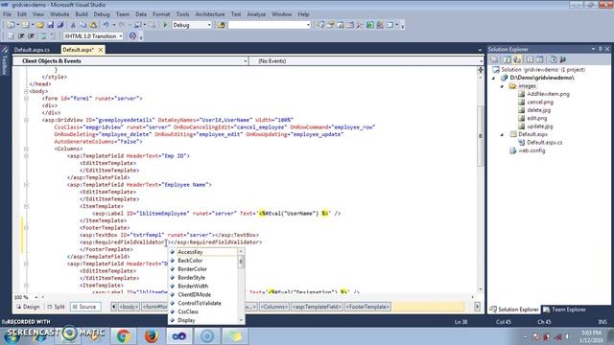Undo the last edit
The height and width of the screenshot is (345, 614).
(106, 25)
